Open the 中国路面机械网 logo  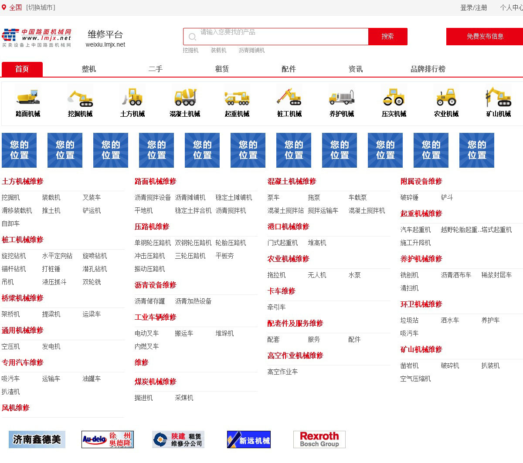click(x=37, y=38)
